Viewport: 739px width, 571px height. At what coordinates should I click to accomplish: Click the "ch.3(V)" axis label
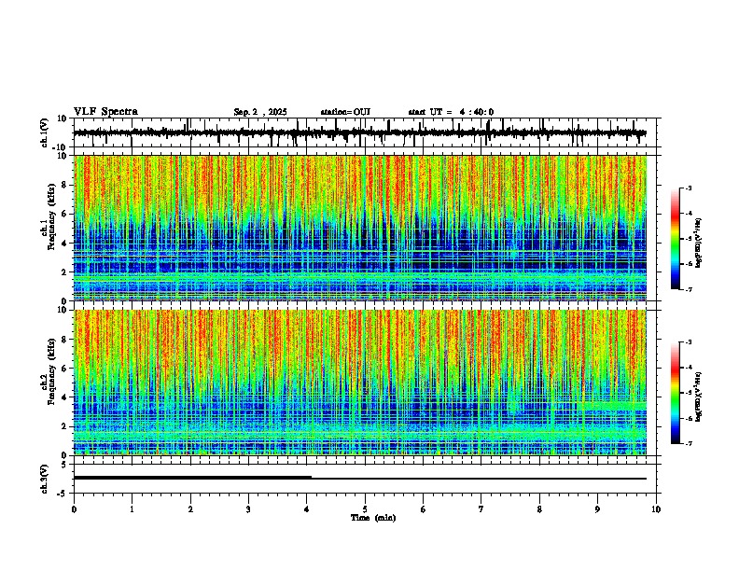[45, 479]
